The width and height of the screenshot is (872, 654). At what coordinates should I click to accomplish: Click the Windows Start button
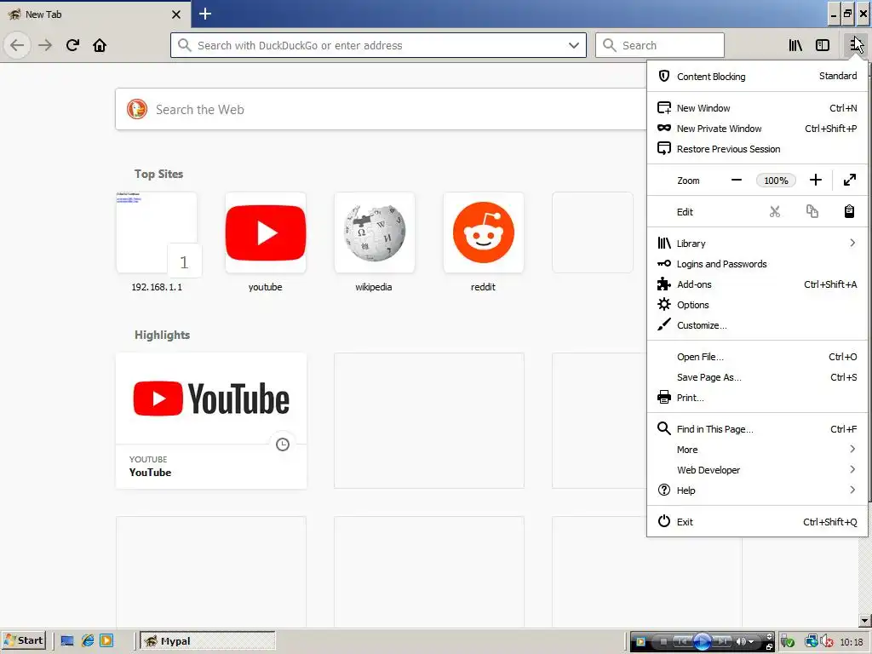tap(23, 640)
